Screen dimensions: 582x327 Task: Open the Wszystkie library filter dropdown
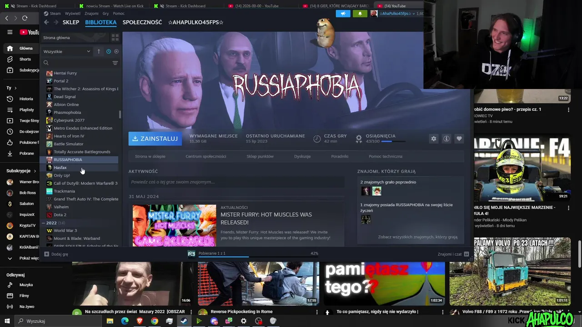click(x=67, y=51)
